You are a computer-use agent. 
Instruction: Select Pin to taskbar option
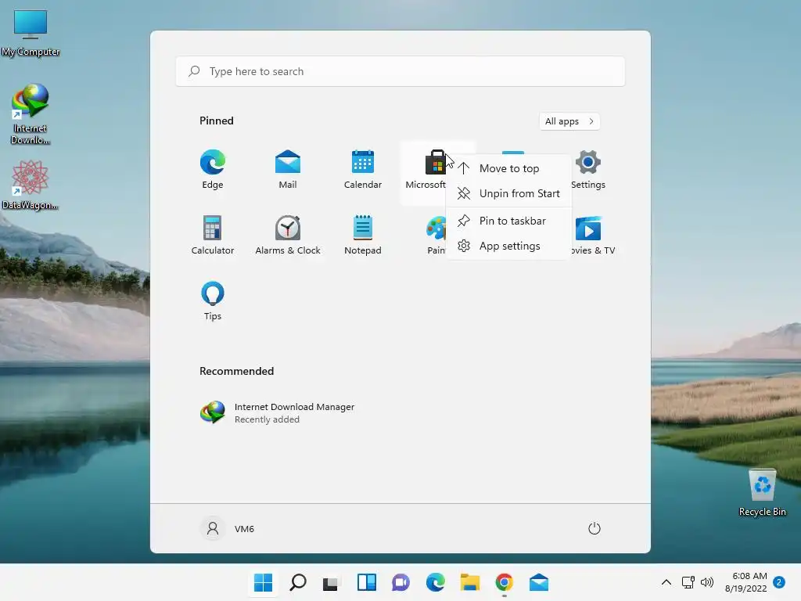pyautogui.click(x=508, y=221)
